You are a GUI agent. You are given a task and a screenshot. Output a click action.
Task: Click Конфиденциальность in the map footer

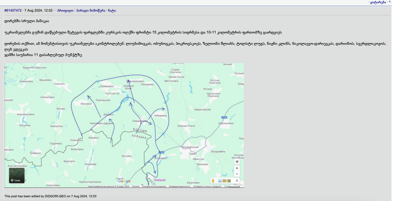click(x=180, y=186)
